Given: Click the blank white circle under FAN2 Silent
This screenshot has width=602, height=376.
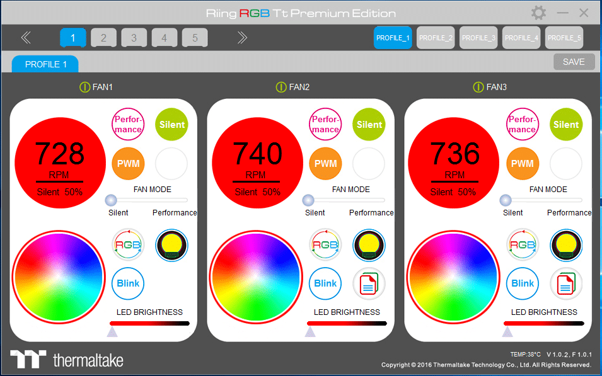Looking at the screenshot, I should (369, 164).
